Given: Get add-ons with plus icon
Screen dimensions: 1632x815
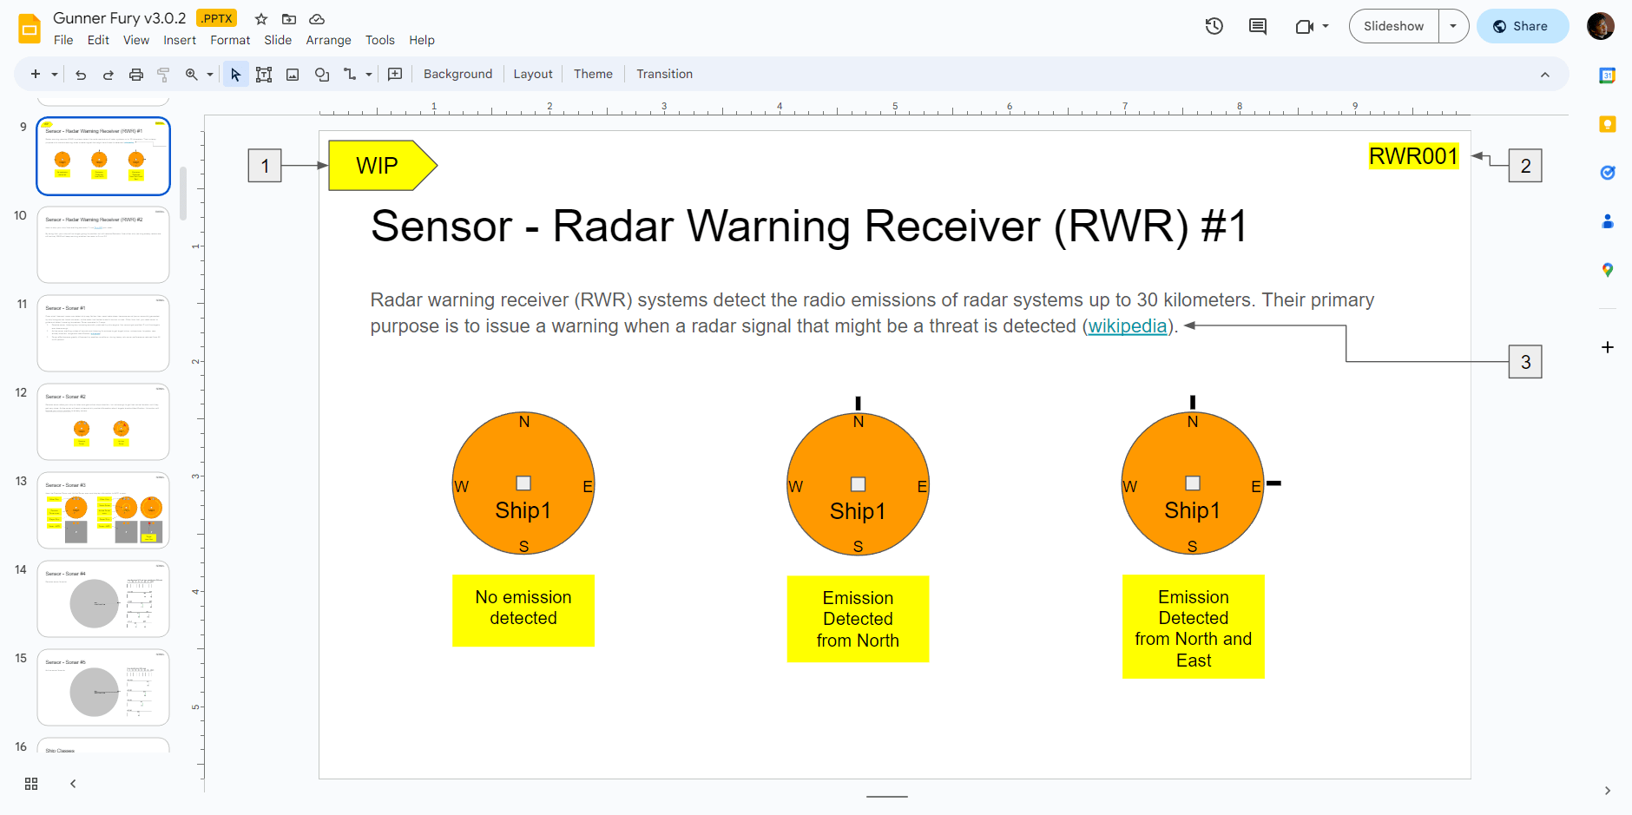Looking at the screenshot, I should (1608, 347).
